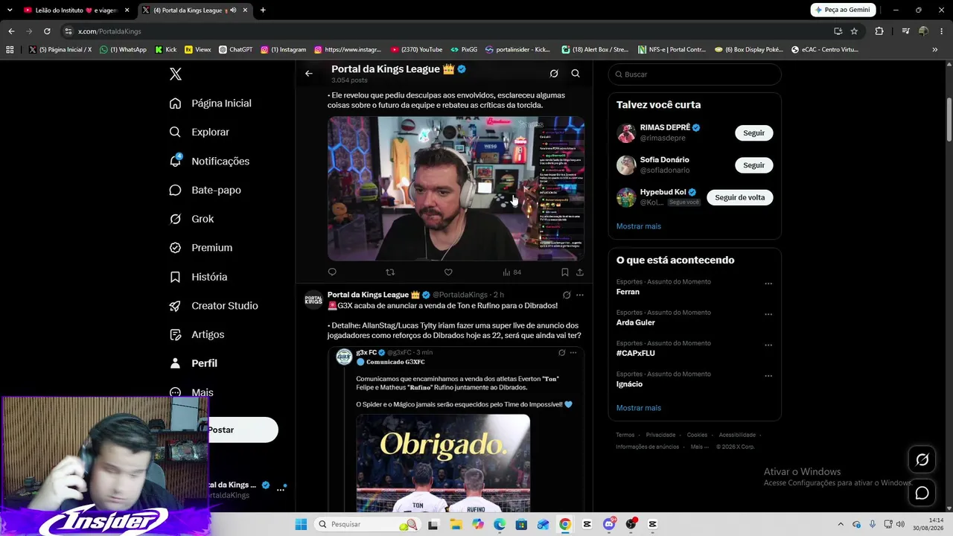Viewport: 953px width, 536px height.
Task: Click Grok icon on quoted g3x FC post
Action: [562, 353]
